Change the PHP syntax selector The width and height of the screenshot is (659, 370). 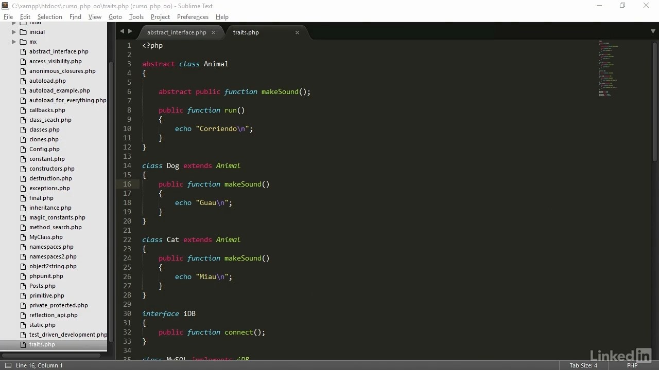pyautogui.click(x=632, y=365)
